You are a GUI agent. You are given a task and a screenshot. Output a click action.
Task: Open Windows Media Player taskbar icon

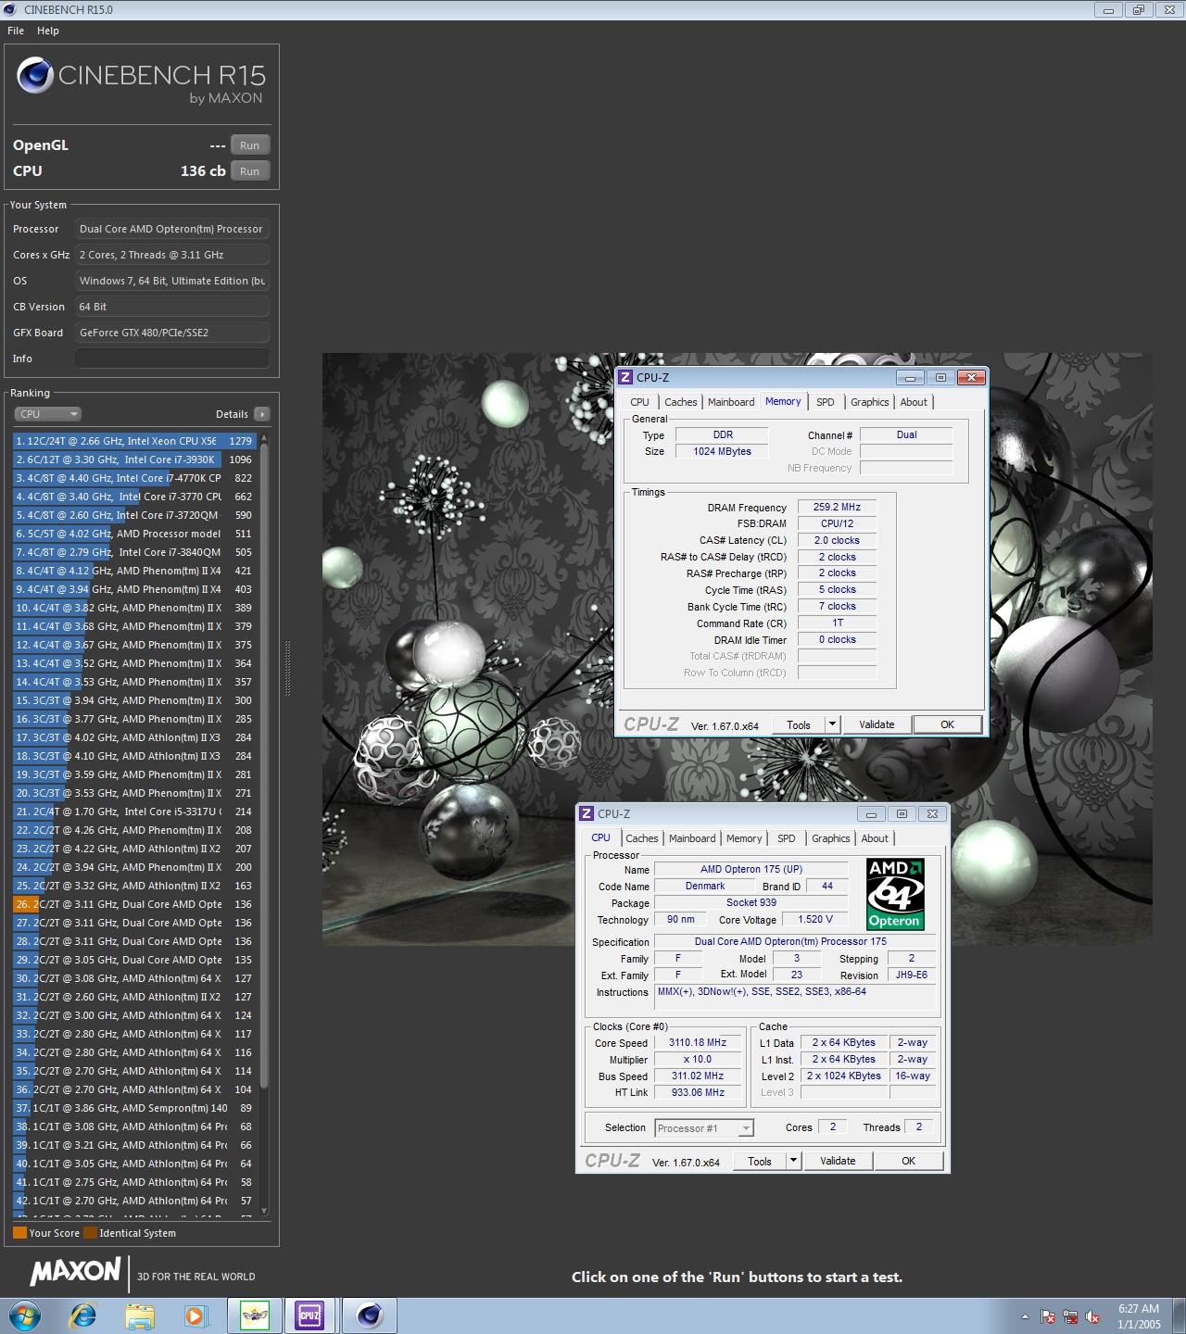pyautogui.click(x=196, y=1315)
